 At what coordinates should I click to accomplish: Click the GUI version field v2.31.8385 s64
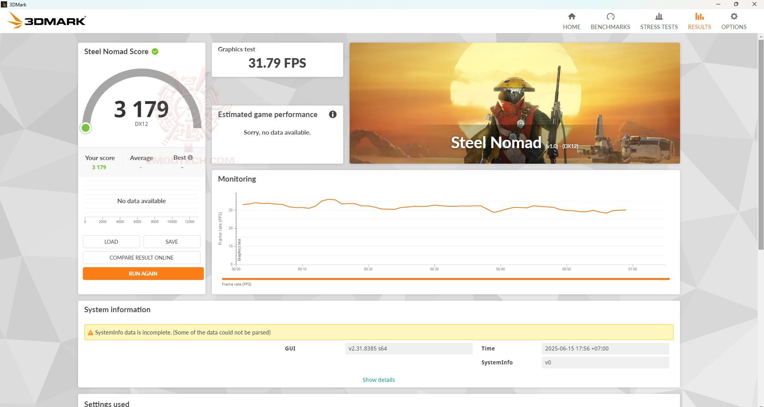coord(408,348)
